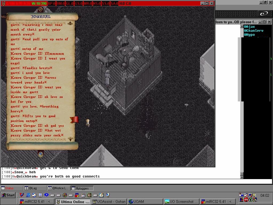Switch to Ultima Online taskbar button
273x205 pixels.
pyautogui.click(x=73, y=202)
